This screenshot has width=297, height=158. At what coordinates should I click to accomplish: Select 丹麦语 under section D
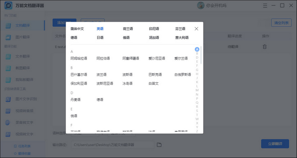click(x=76, y=100)
